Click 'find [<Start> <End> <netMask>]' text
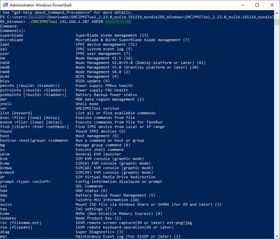This screenshot has height=239, width=280. click(x=35, y=127)
